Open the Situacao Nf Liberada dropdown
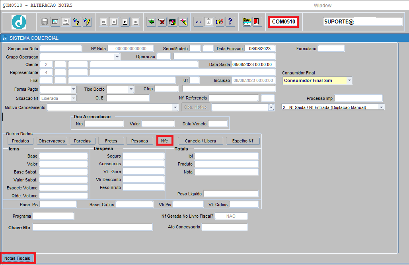 pos(74,98)
